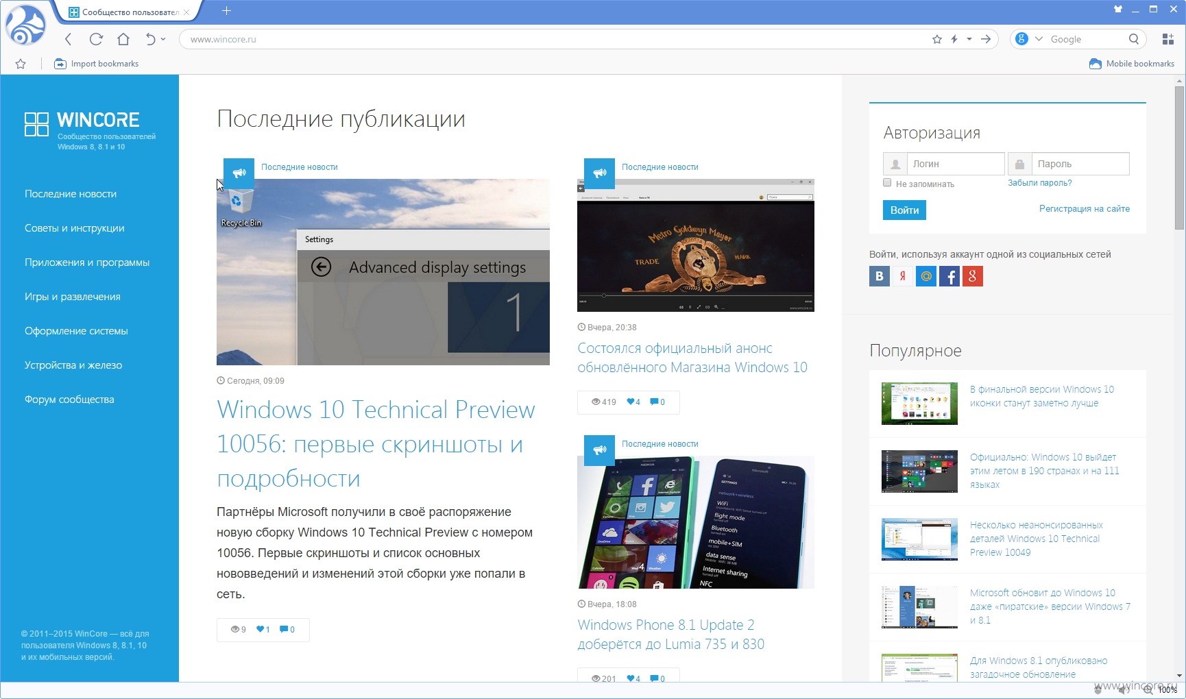Click the Пароль input field
The image size is (1186, 699).
coord(1080,164)
